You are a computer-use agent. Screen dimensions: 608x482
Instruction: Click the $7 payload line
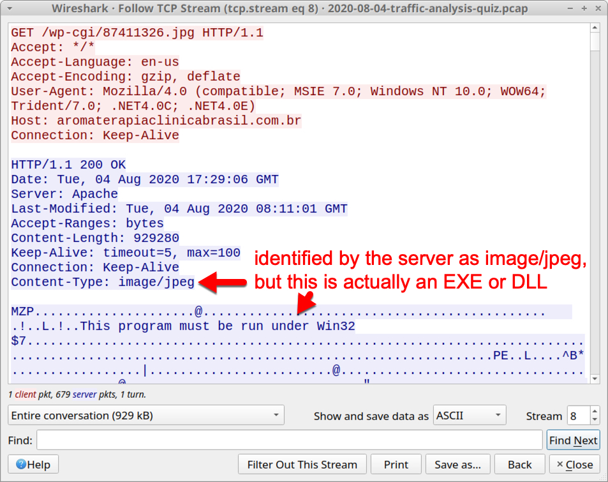point(298,341)
